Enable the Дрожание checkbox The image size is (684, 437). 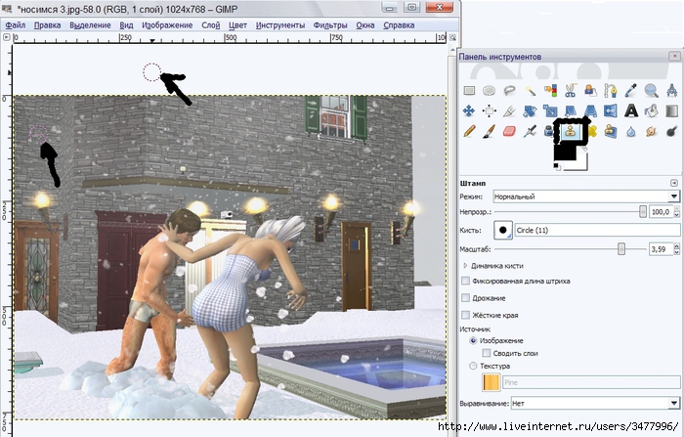point(465,298)
